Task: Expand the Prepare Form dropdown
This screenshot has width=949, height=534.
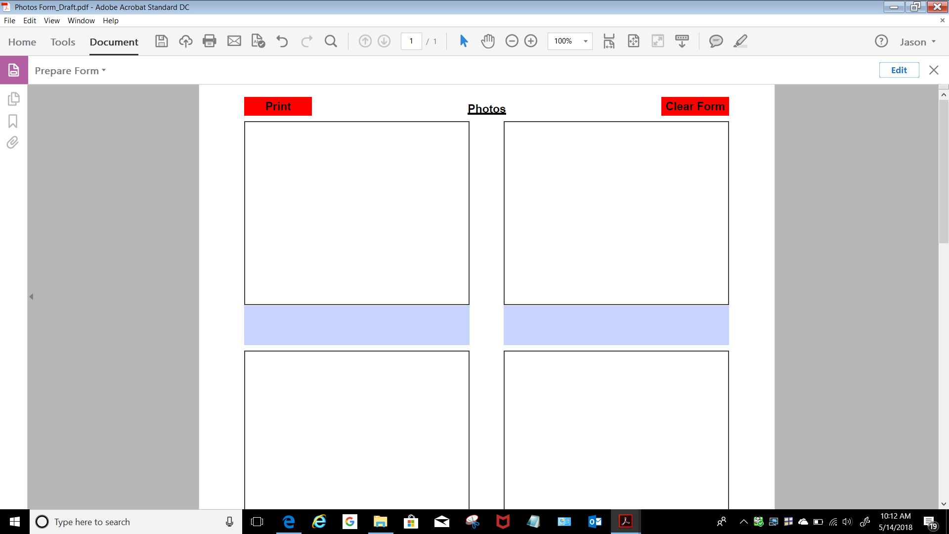Action: click(x=105, y=70)
